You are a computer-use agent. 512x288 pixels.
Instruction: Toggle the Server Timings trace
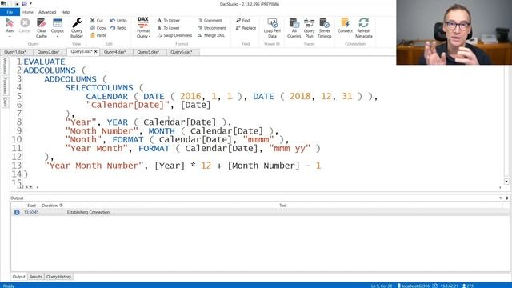tap(324, 28)
